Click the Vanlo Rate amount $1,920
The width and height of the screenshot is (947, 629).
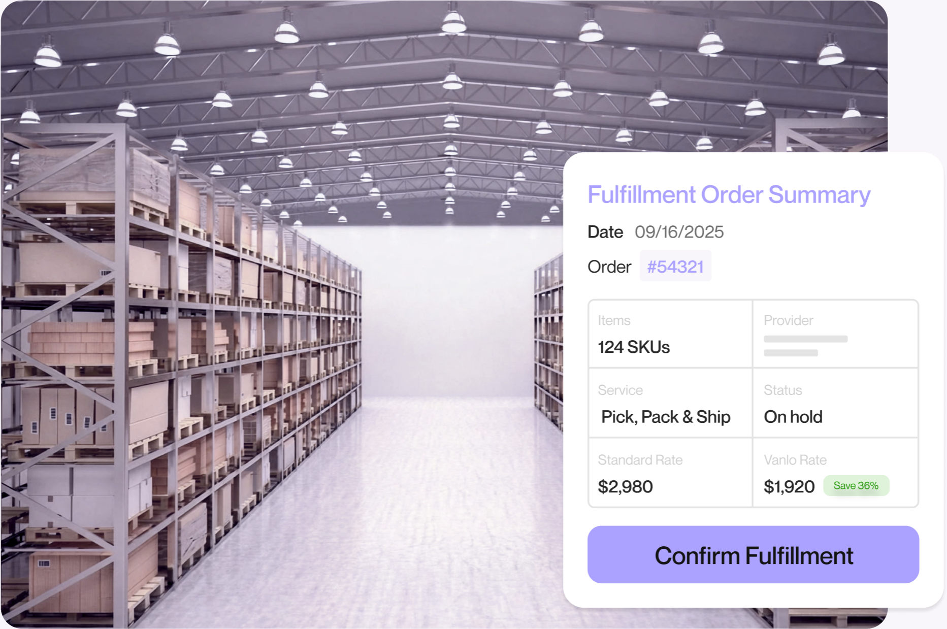[789, 486]
